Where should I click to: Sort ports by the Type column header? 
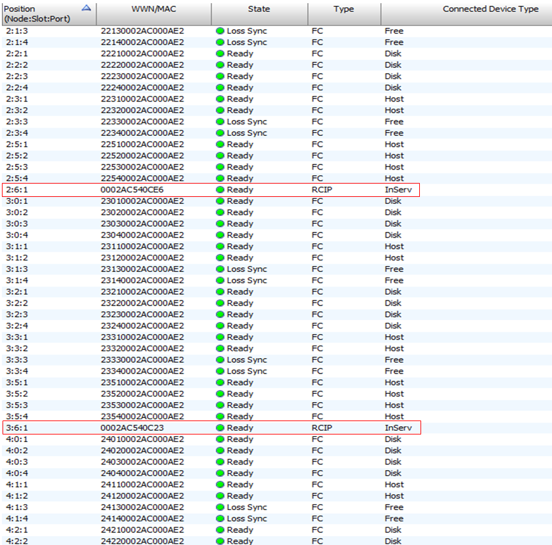(x=344, y=9)
